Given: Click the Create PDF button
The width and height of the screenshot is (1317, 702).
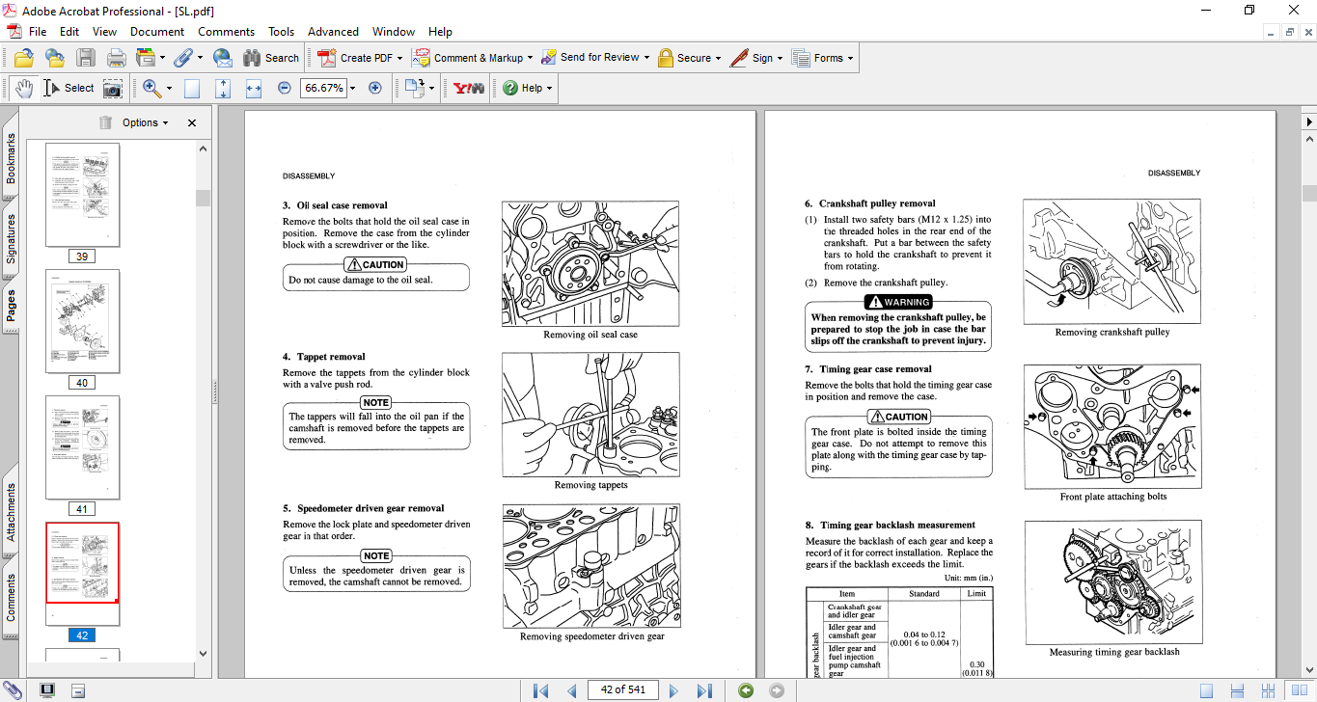Looking at the screenshot, I should tap(362, 58).
